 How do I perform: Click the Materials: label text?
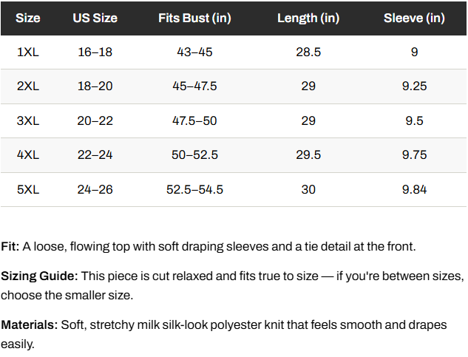coord(30,324)
